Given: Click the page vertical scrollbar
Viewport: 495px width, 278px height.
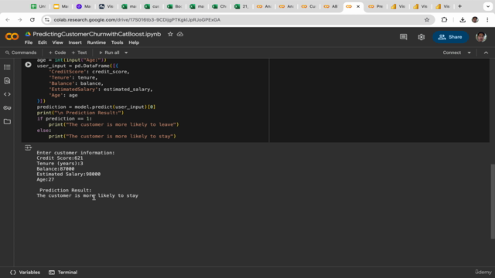Looking at the screenshot, I should pyautogui.click(x=493, y=201).
